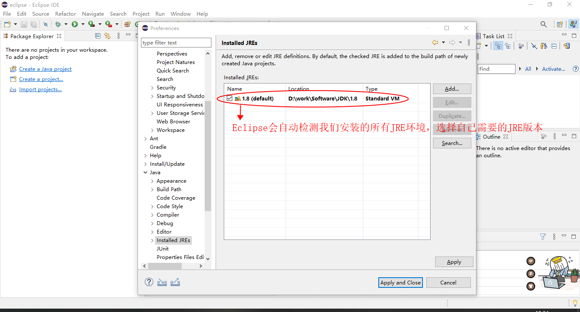Collapse the Java preferences node

146,173
